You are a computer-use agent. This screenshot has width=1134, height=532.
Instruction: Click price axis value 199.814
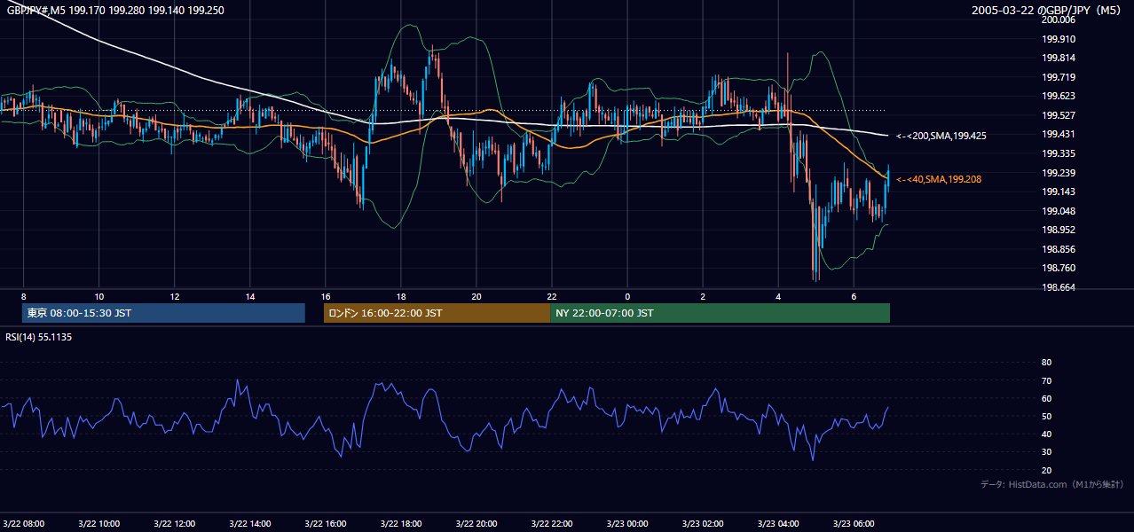coord(1059,58)
